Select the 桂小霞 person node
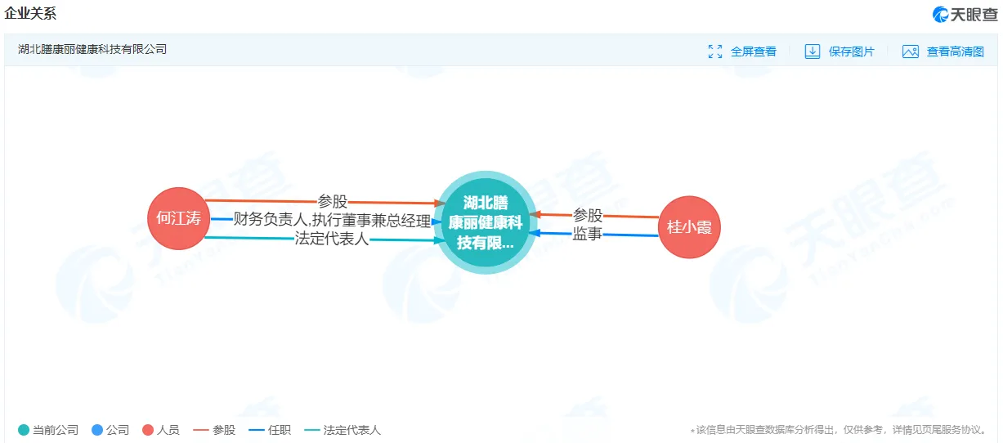 tap(689, 227)
